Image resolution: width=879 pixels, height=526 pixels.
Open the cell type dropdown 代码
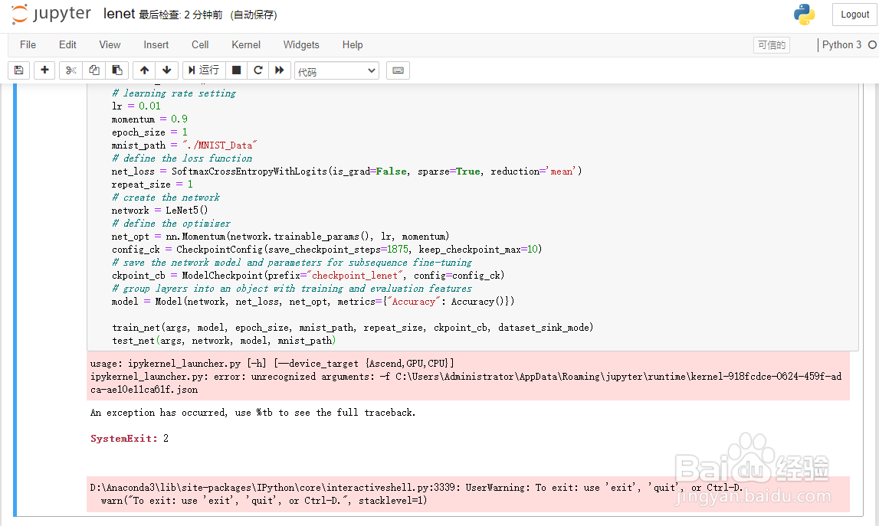point(336,70)
